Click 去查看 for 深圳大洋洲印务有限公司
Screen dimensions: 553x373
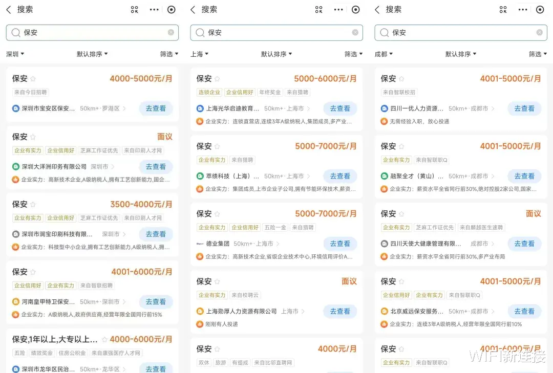pos(156,166)
